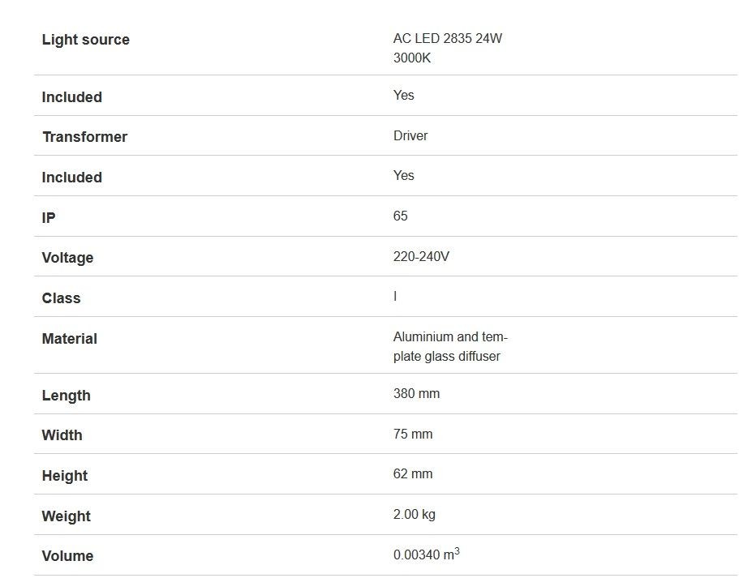739x578 pixels.
Task: Click the Transformer row label
Action: click(85, 137)
